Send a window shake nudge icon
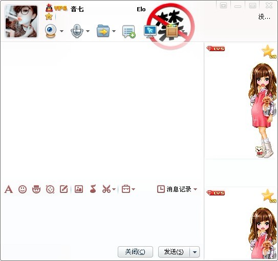The height and width of the screenshot is (261, 278). point(50,189)
